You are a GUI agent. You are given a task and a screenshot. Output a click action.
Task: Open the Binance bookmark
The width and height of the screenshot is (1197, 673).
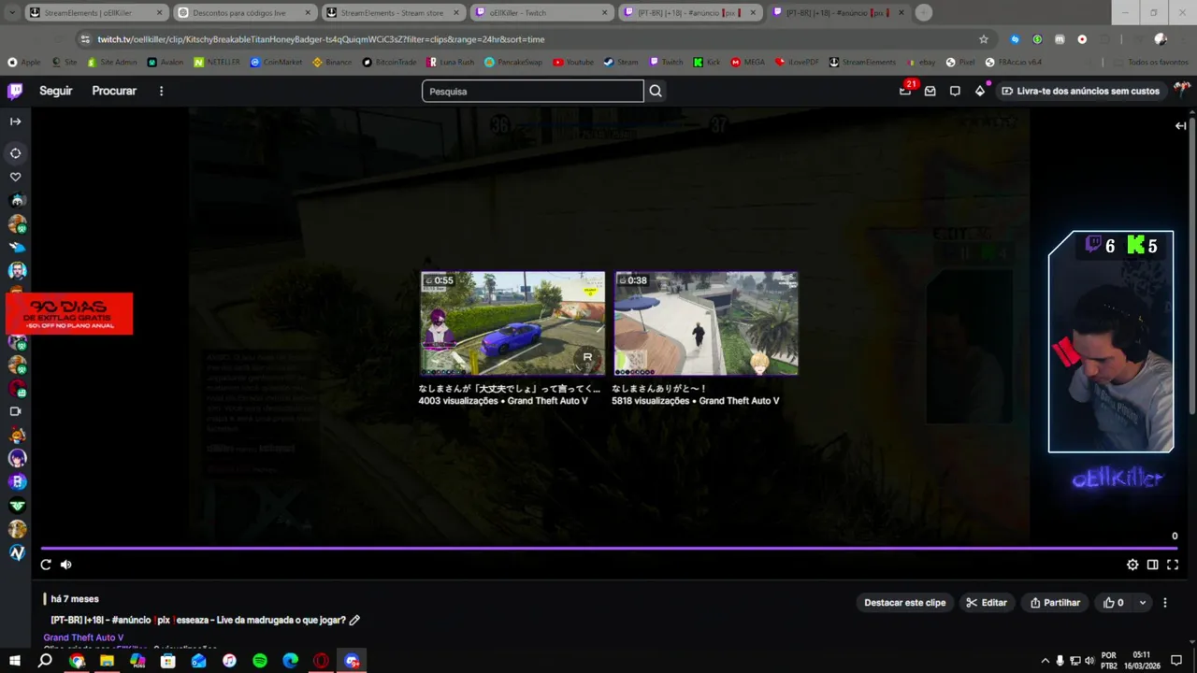pos(332,62)
